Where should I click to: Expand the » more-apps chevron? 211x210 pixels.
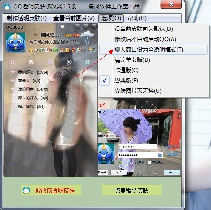[x=84, y=50]
